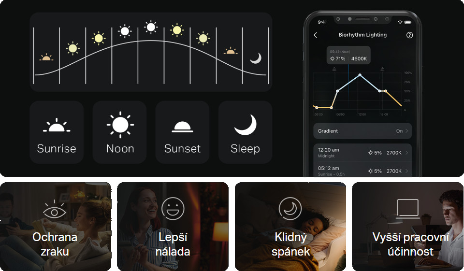Select the Klidný spánek card
This screenshot has width=464, height=271.
click(290, 227)
